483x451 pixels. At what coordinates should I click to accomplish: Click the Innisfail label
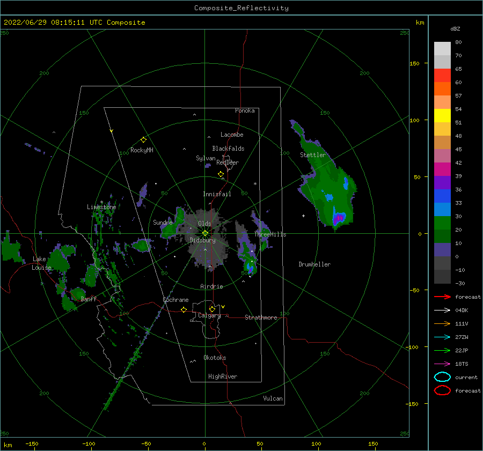point(217,194)
